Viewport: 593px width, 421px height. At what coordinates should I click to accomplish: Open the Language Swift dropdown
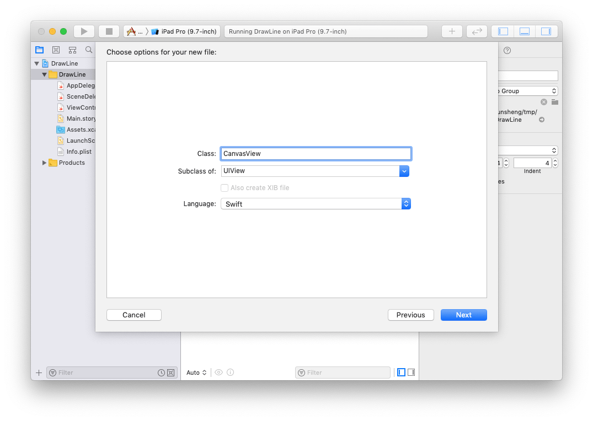point(406,203)
